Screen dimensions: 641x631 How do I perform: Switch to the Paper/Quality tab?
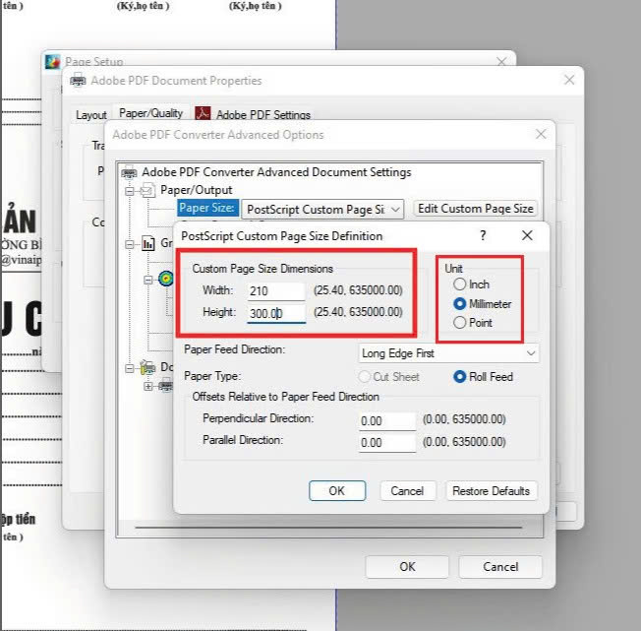pyautogui.click(x=150, y=113)
